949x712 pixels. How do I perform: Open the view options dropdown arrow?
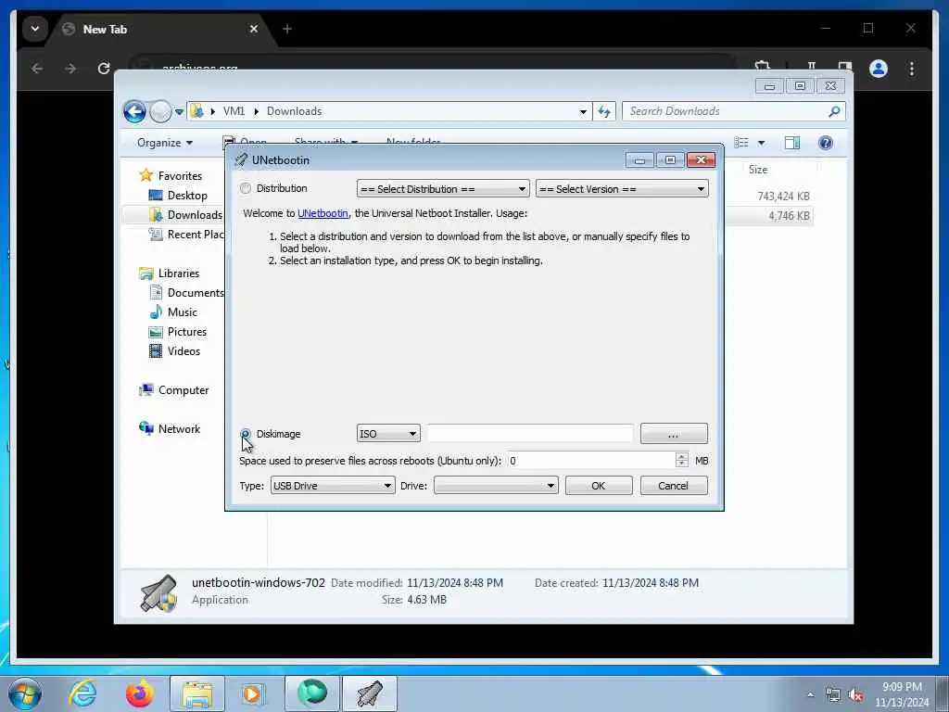tap(762, 143)
